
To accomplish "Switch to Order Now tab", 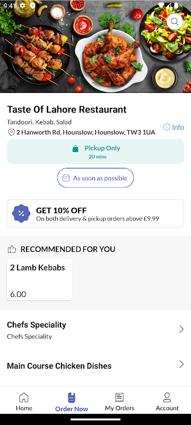I will pos(72,402).
